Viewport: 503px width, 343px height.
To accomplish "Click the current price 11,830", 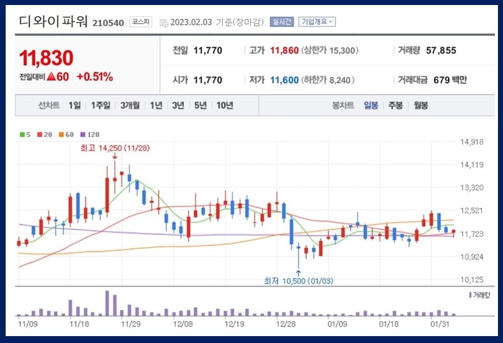I will coord(46,58).
